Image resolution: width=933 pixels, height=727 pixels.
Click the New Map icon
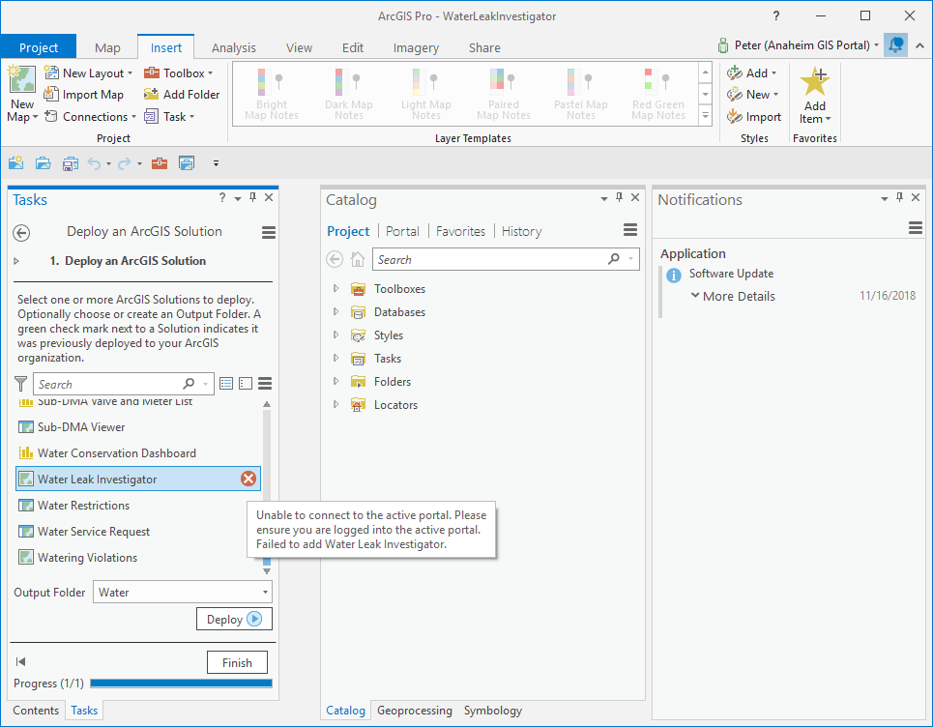[22, 80]
